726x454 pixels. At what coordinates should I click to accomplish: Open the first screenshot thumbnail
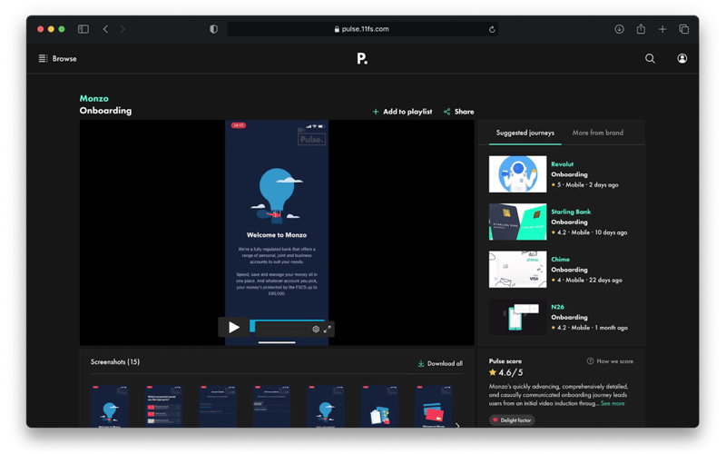(x=110, y=406)
